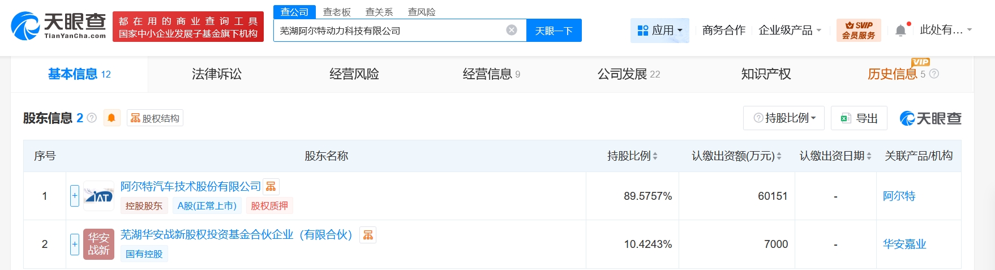Screen dimensions: 995x270
Task: Expand row 1 shareholder details
Action: pos(75,196)
